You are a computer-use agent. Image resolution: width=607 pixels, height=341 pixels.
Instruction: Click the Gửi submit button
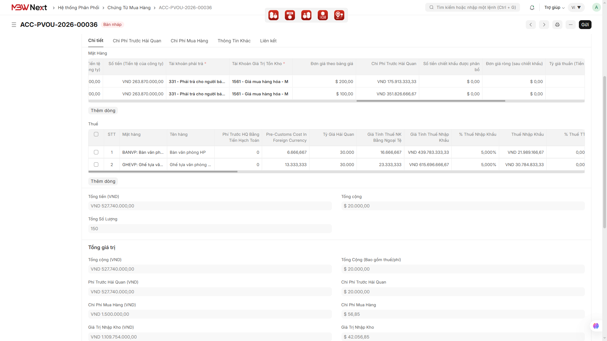[585, 25]
